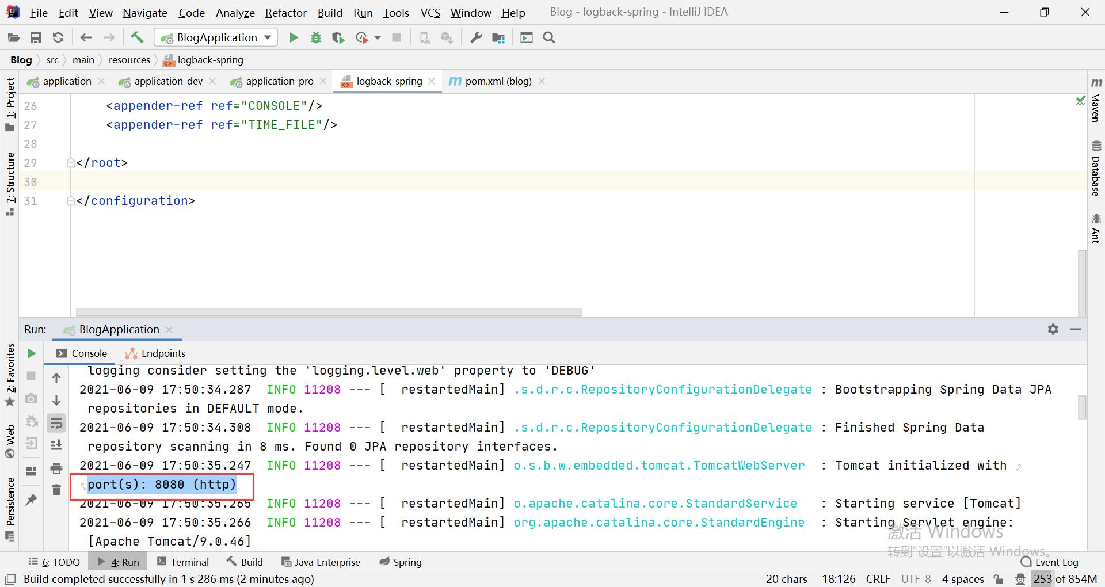This screenshot has height=587, width=1105.
Task: Click the resources breadcrumb item
Action: point(129,60)
